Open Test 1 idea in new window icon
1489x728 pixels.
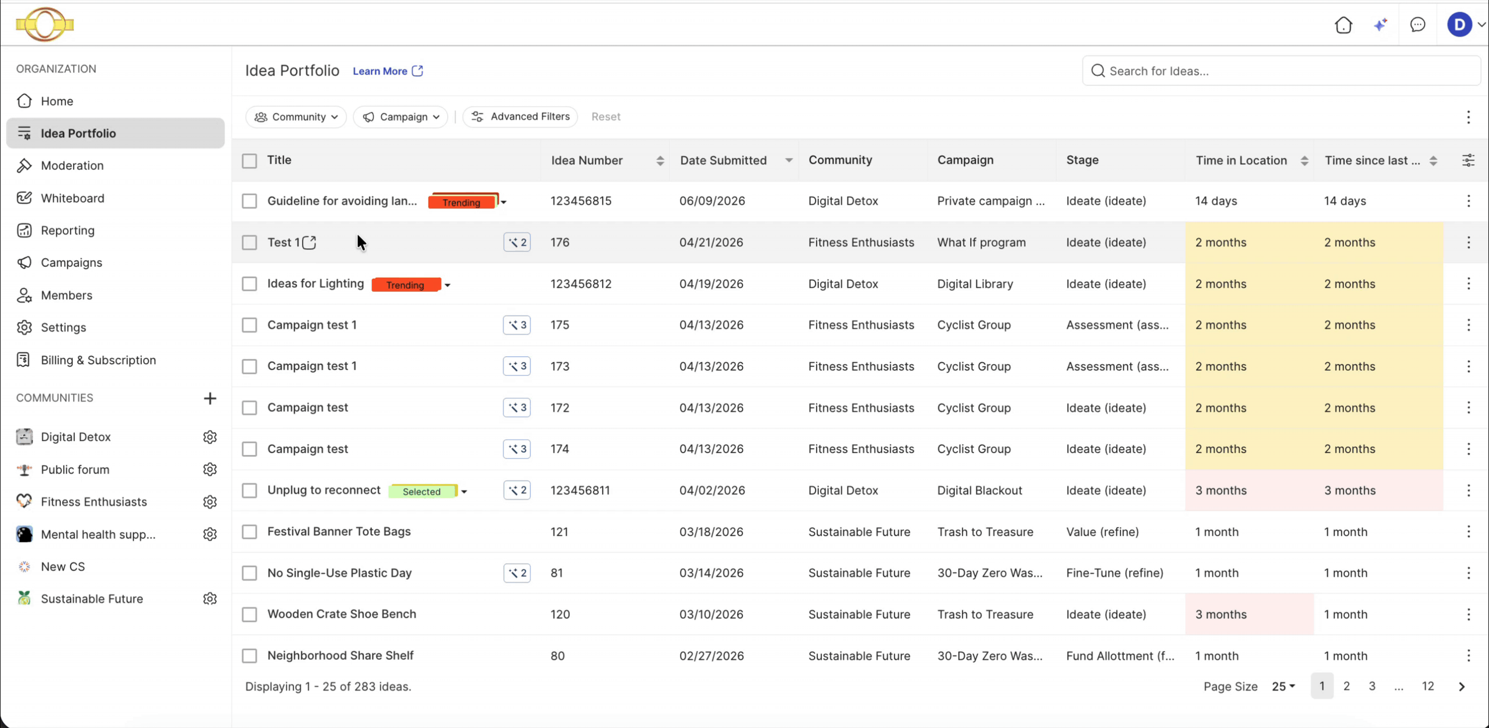tap(310, 242)
